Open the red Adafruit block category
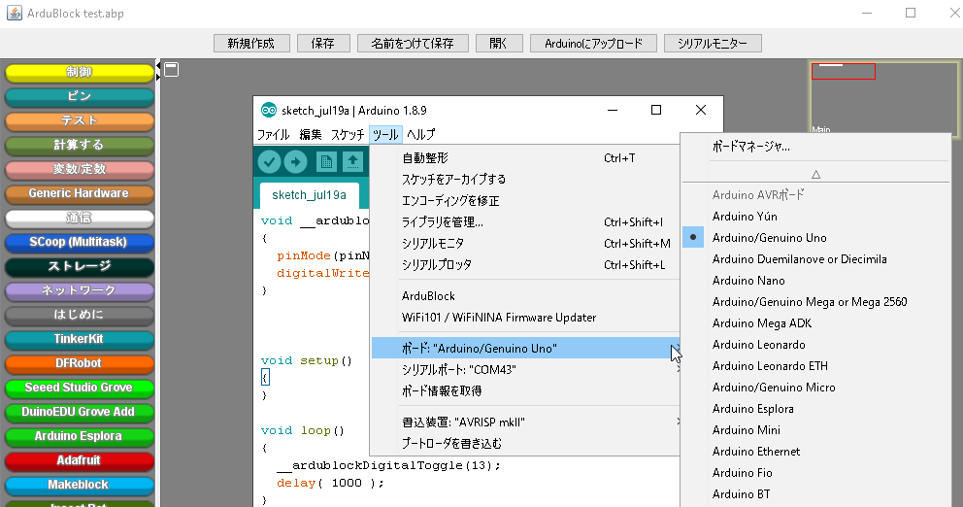963x507 pixels. (79, 460)
